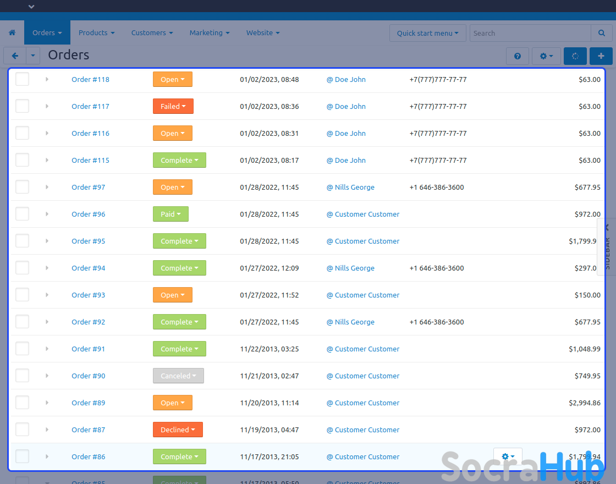Open the Quick start menu dropdown
616x484 pixels.
[427, 33]
